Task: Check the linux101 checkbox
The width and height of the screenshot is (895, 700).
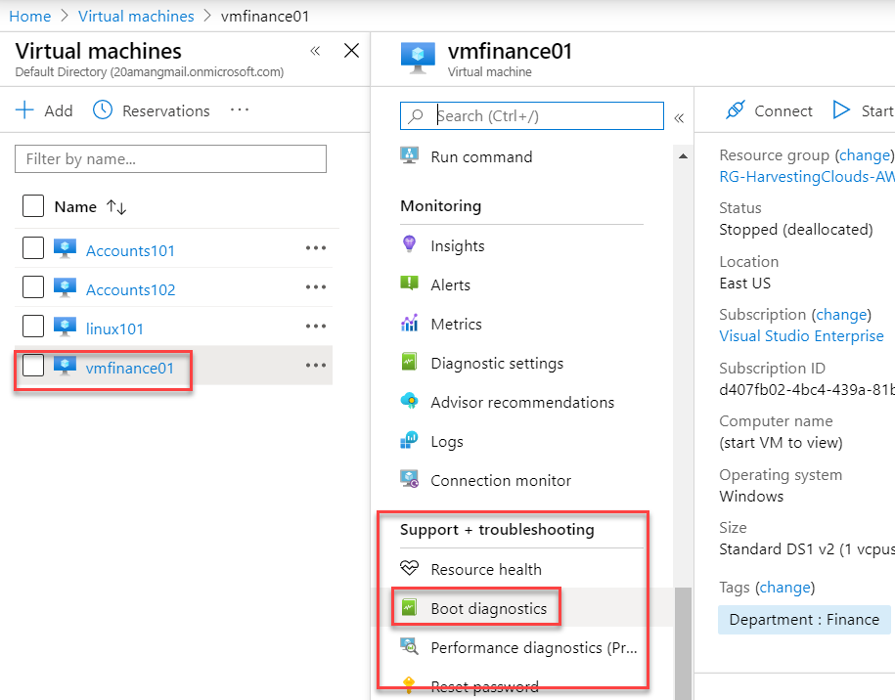Action: 33,327
